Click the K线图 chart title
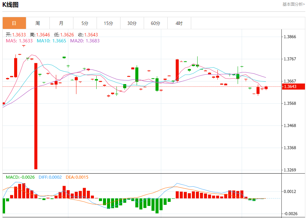 pos(10,4)
